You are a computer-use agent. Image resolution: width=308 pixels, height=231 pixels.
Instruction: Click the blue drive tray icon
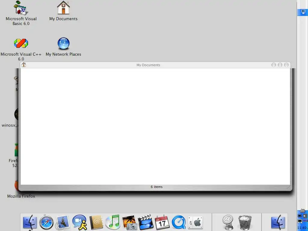pyautogui.click(x=305, y=221)
